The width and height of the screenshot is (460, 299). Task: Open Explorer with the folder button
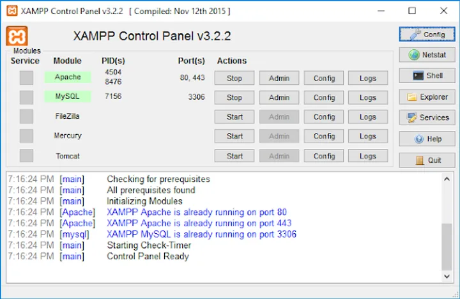tap(427, 97)
